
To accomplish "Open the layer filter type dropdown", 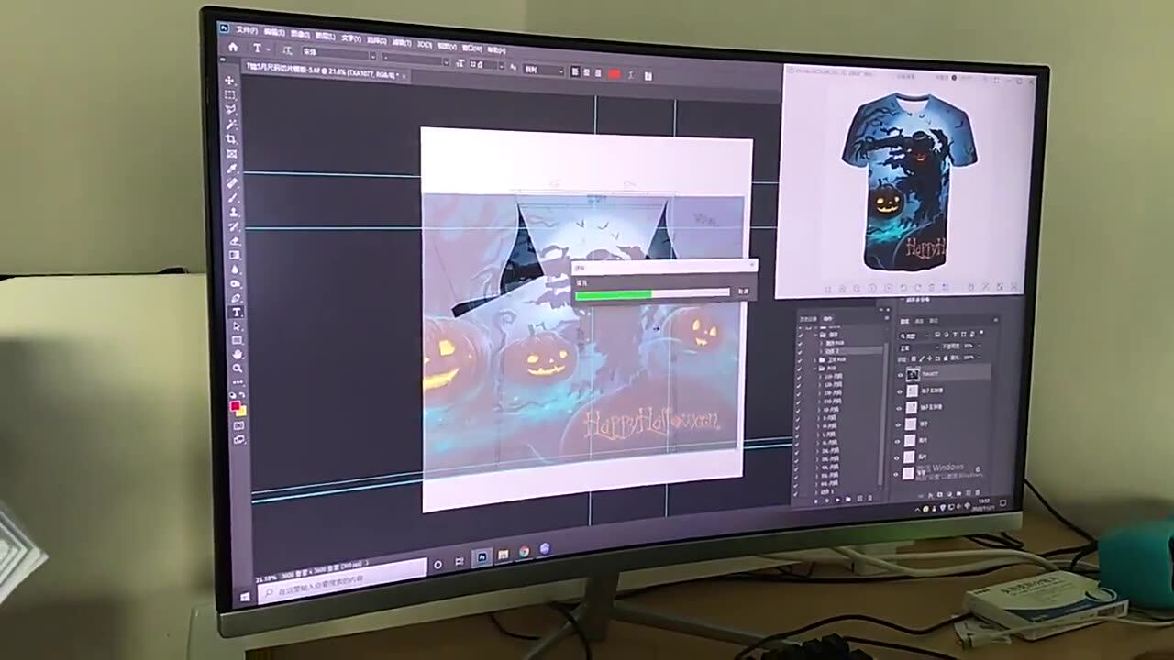I will tap(912, 335).
